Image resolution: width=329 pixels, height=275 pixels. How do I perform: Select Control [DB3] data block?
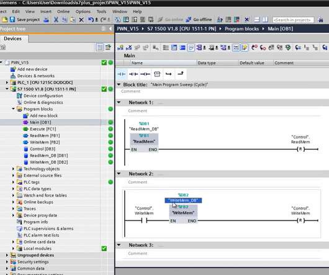[43, 149]
